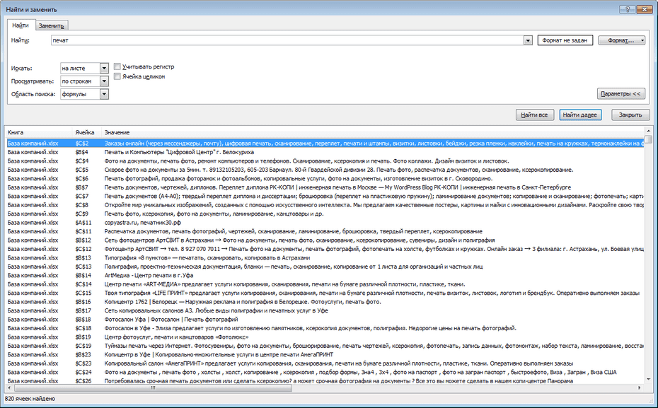Switch to the Заменить tab
The image size is (658, 408).
[x=51, y=25]
